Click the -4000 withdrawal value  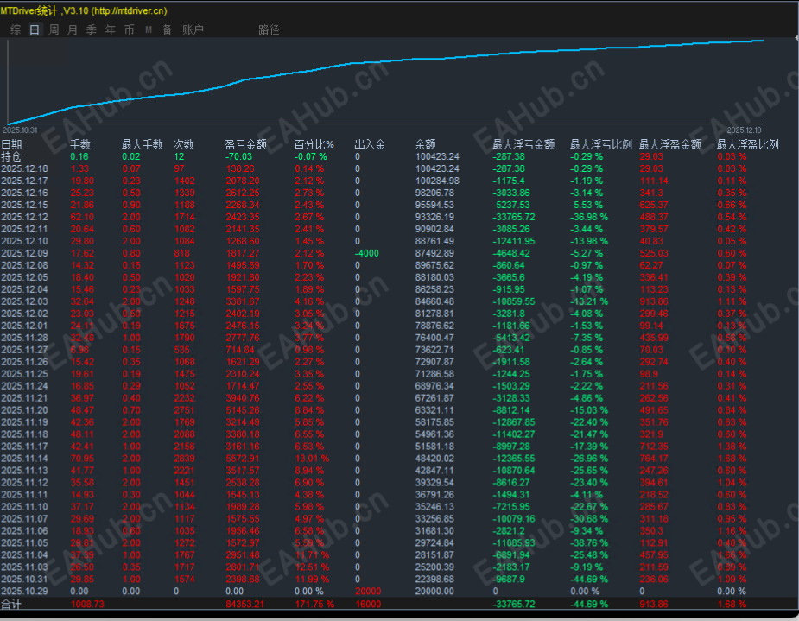[x=367, y=253]
